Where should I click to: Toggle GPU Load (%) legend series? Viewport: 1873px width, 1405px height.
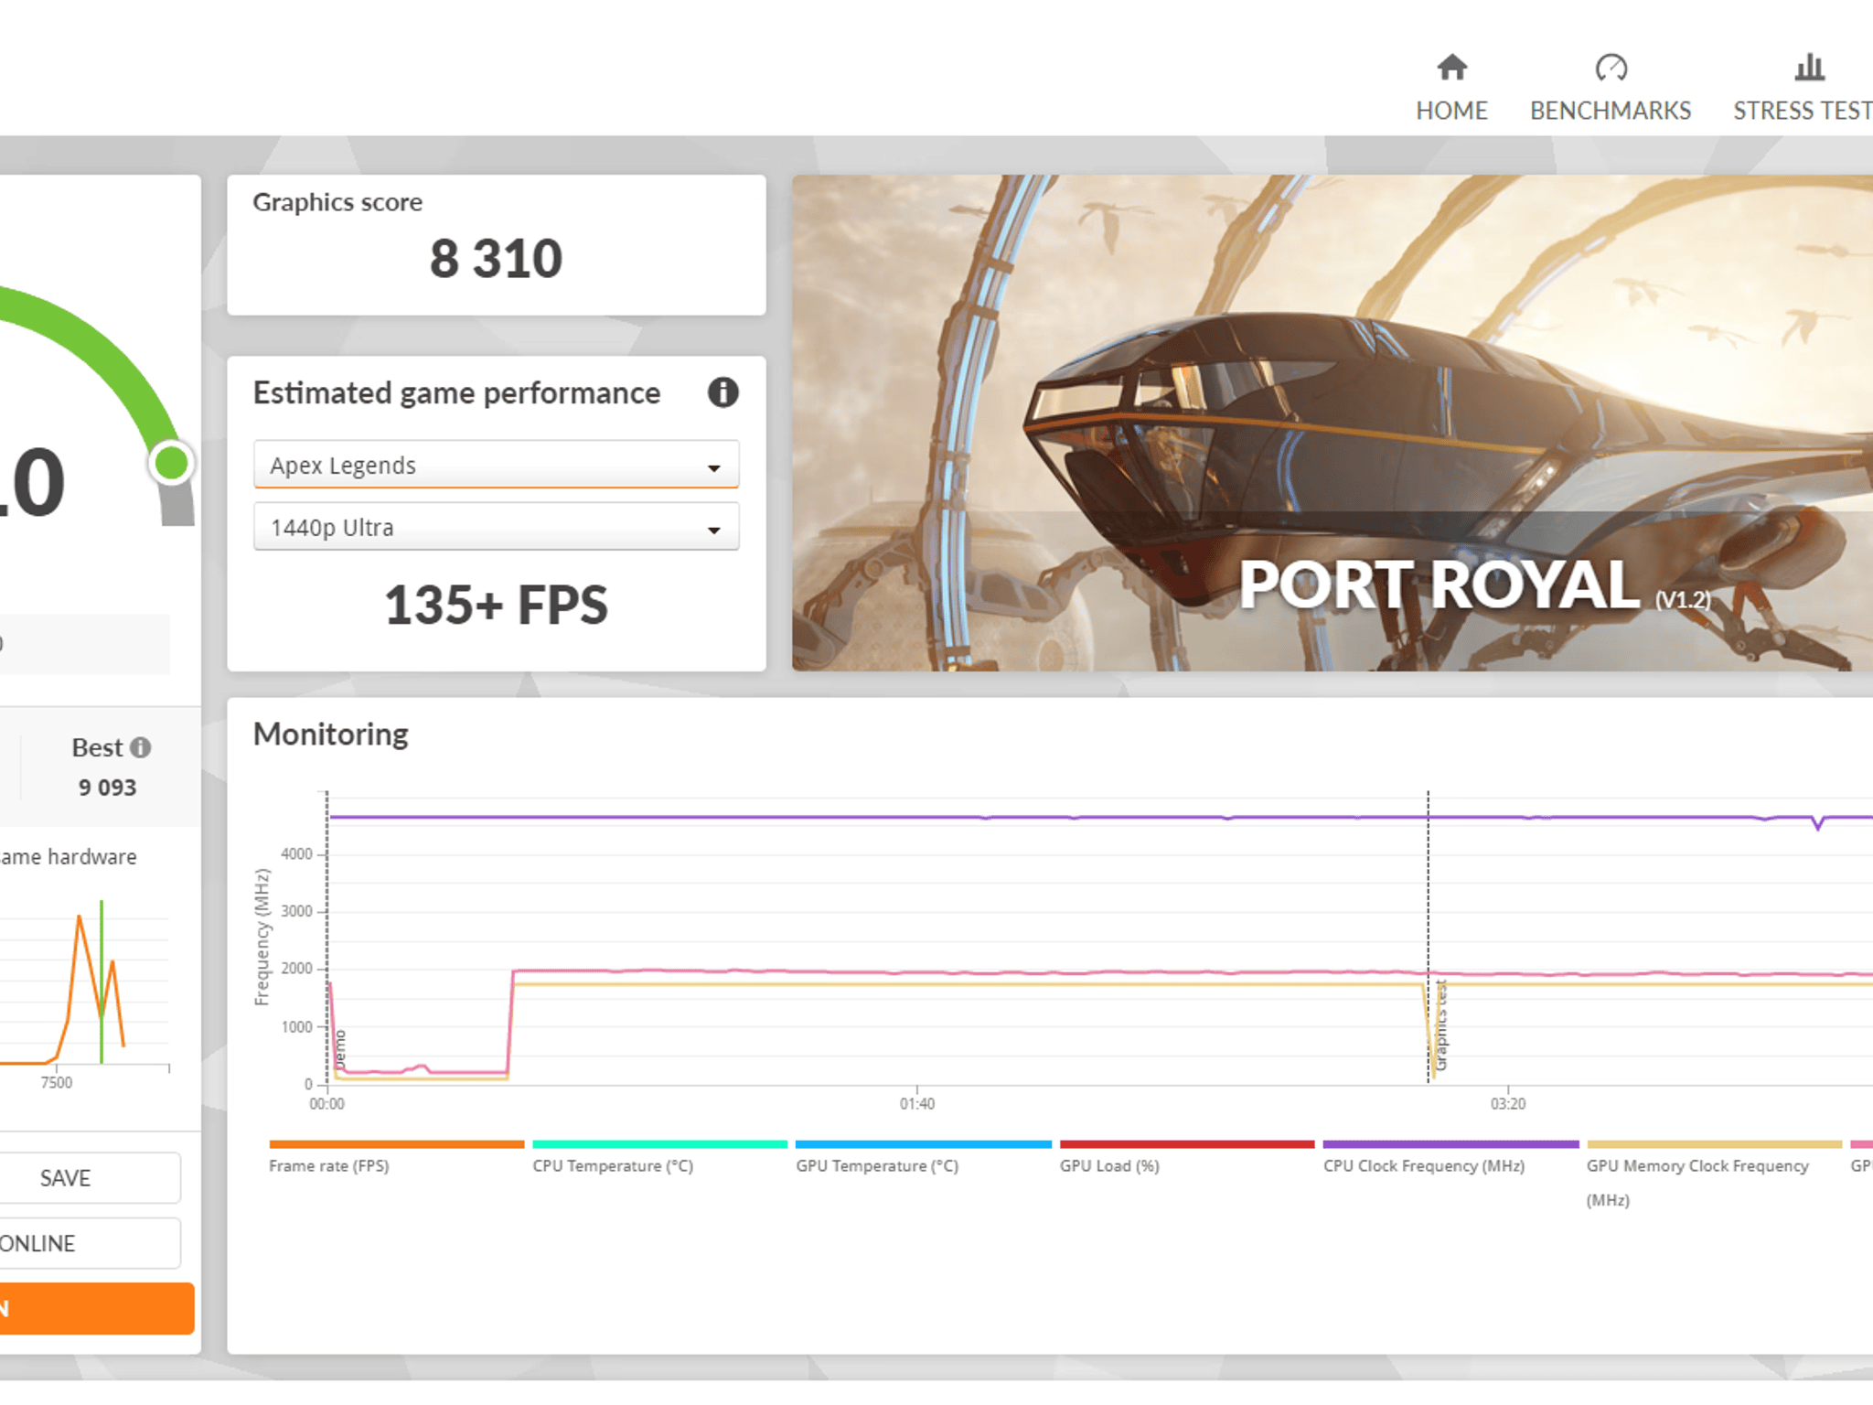click(x=1186, y=1157)
